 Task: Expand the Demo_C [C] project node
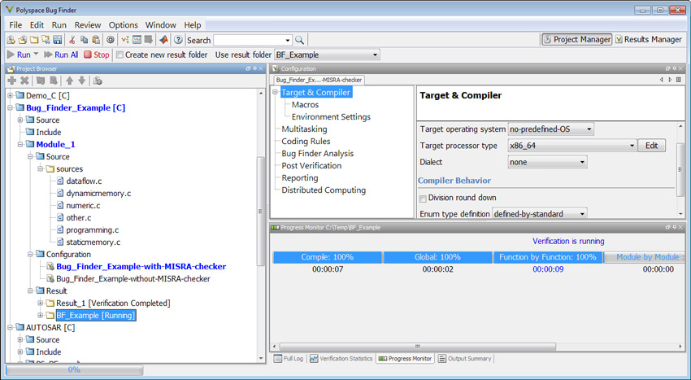coord(10,95)
